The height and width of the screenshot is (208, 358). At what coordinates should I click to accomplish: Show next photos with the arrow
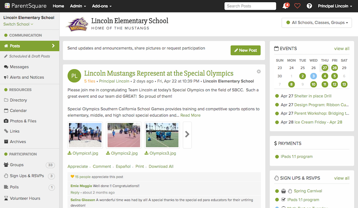(187, 135)
